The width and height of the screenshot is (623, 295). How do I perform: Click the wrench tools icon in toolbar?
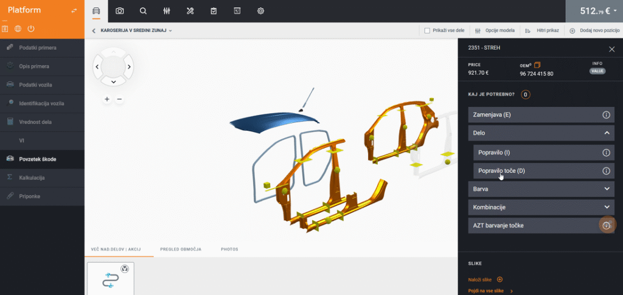click(x=190, y=11)
